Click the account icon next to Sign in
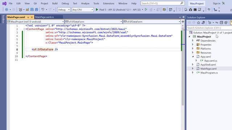Screen dimensions: 232x130 [x=223, y=3]
